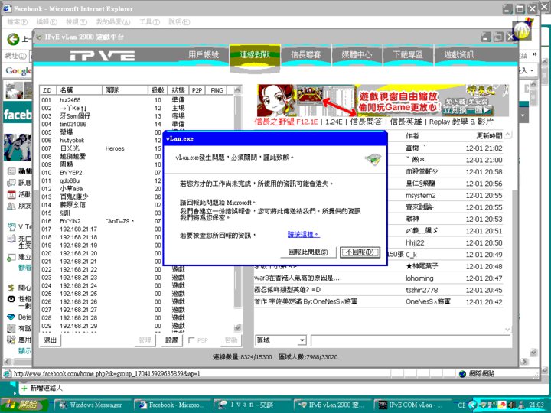Click the Bejeweled gem icon in the Facebook sidebar

(11, 317)
